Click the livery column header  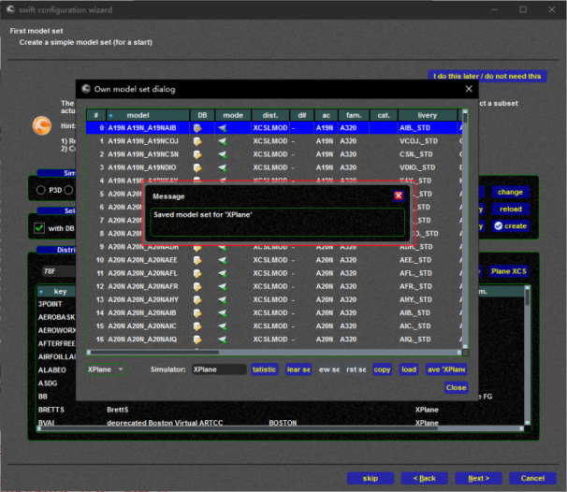click(426, 114)
